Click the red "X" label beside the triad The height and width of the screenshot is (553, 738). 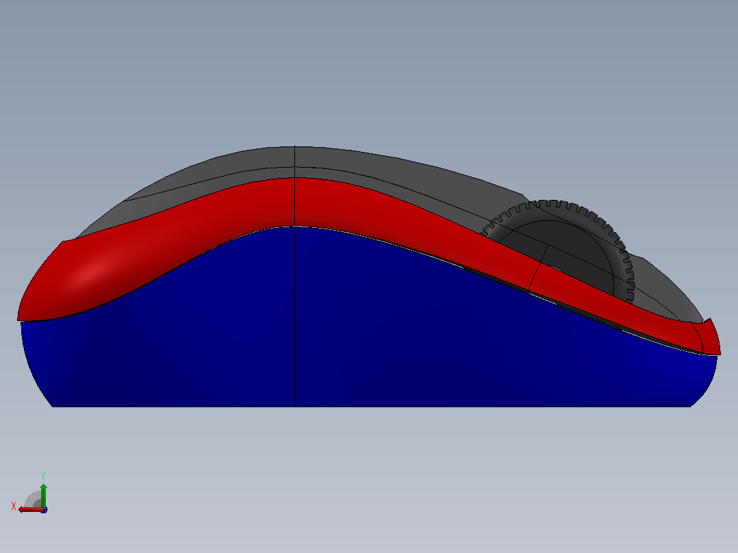(14, 506)
